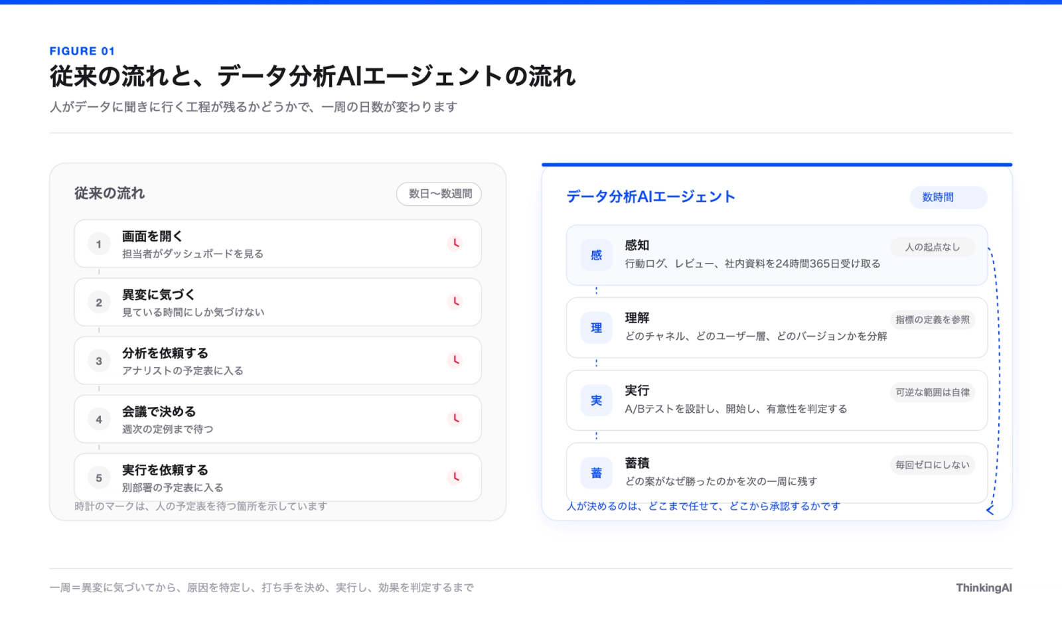Click the text 別部署の予定表に入る
The width and height of the screenshot is (1062, 620).
click(x=173, y=488)
